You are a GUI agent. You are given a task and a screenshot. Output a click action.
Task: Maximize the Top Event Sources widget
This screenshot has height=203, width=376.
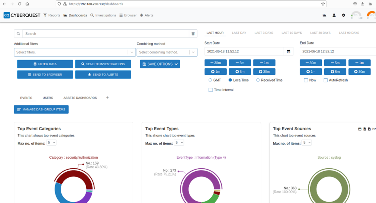click(x=360, y=129)
